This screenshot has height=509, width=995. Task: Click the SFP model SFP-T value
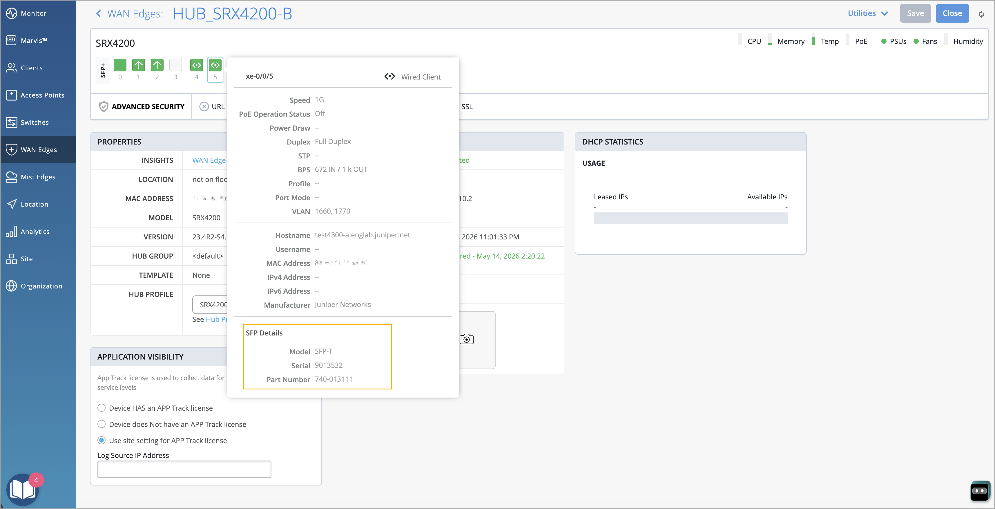324,351
